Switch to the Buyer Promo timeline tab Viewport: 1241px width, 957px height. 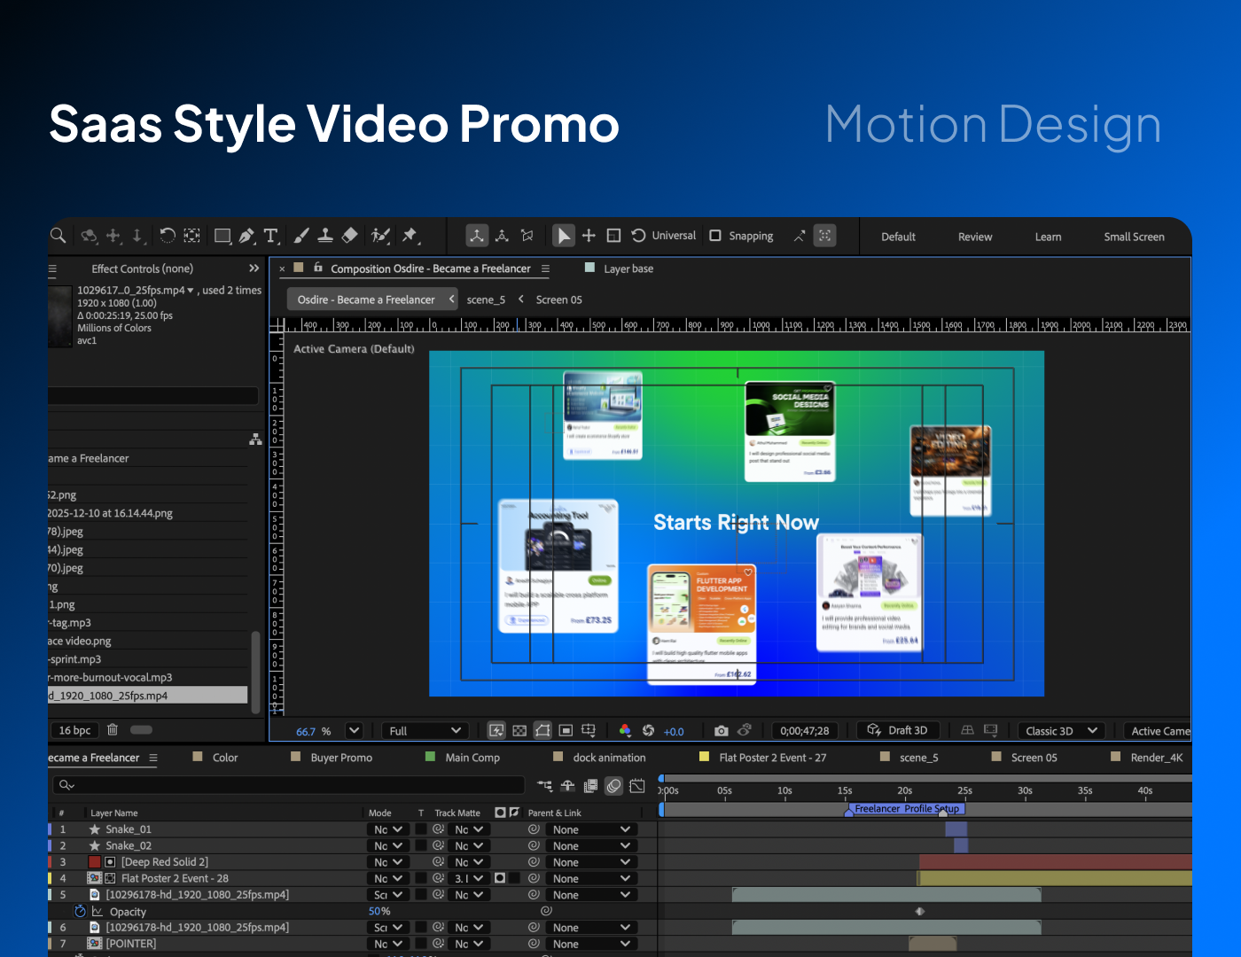click(341, 758)
